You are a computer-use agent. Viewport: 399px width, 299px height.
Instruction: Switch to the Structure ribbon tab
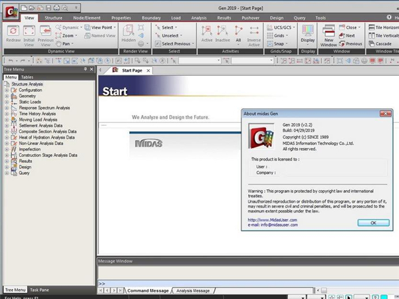(x=53, y=17)
